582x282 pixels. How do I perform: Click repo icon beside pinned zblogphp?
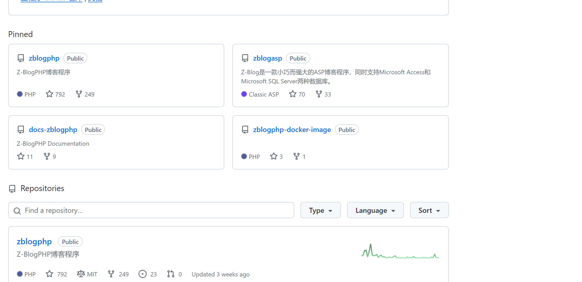pyautogui.click(x=21, y=58)
